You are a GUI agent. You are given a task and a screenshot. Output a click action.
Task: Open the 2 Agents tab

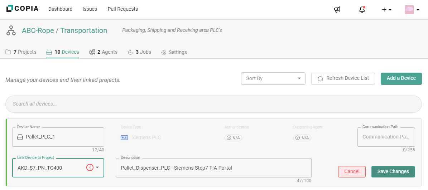point(103,52)
